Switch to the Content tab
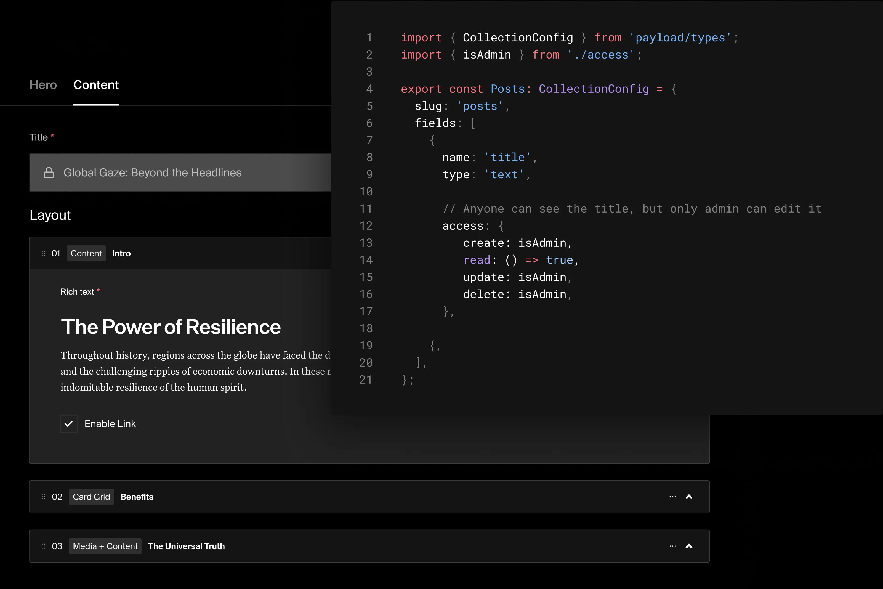Image resolution: width=883 pixels, height=589 pixels. [96, 85]
